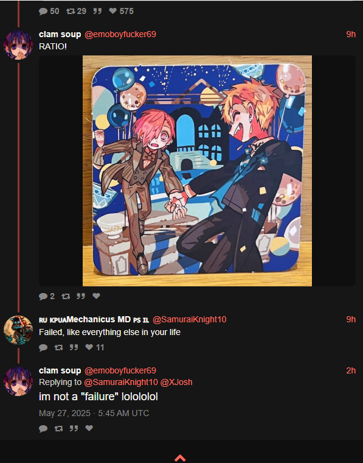Reply to the Mechanicus MD tweet
Screen dimensions: 363x463
click(x=43, y=347)
